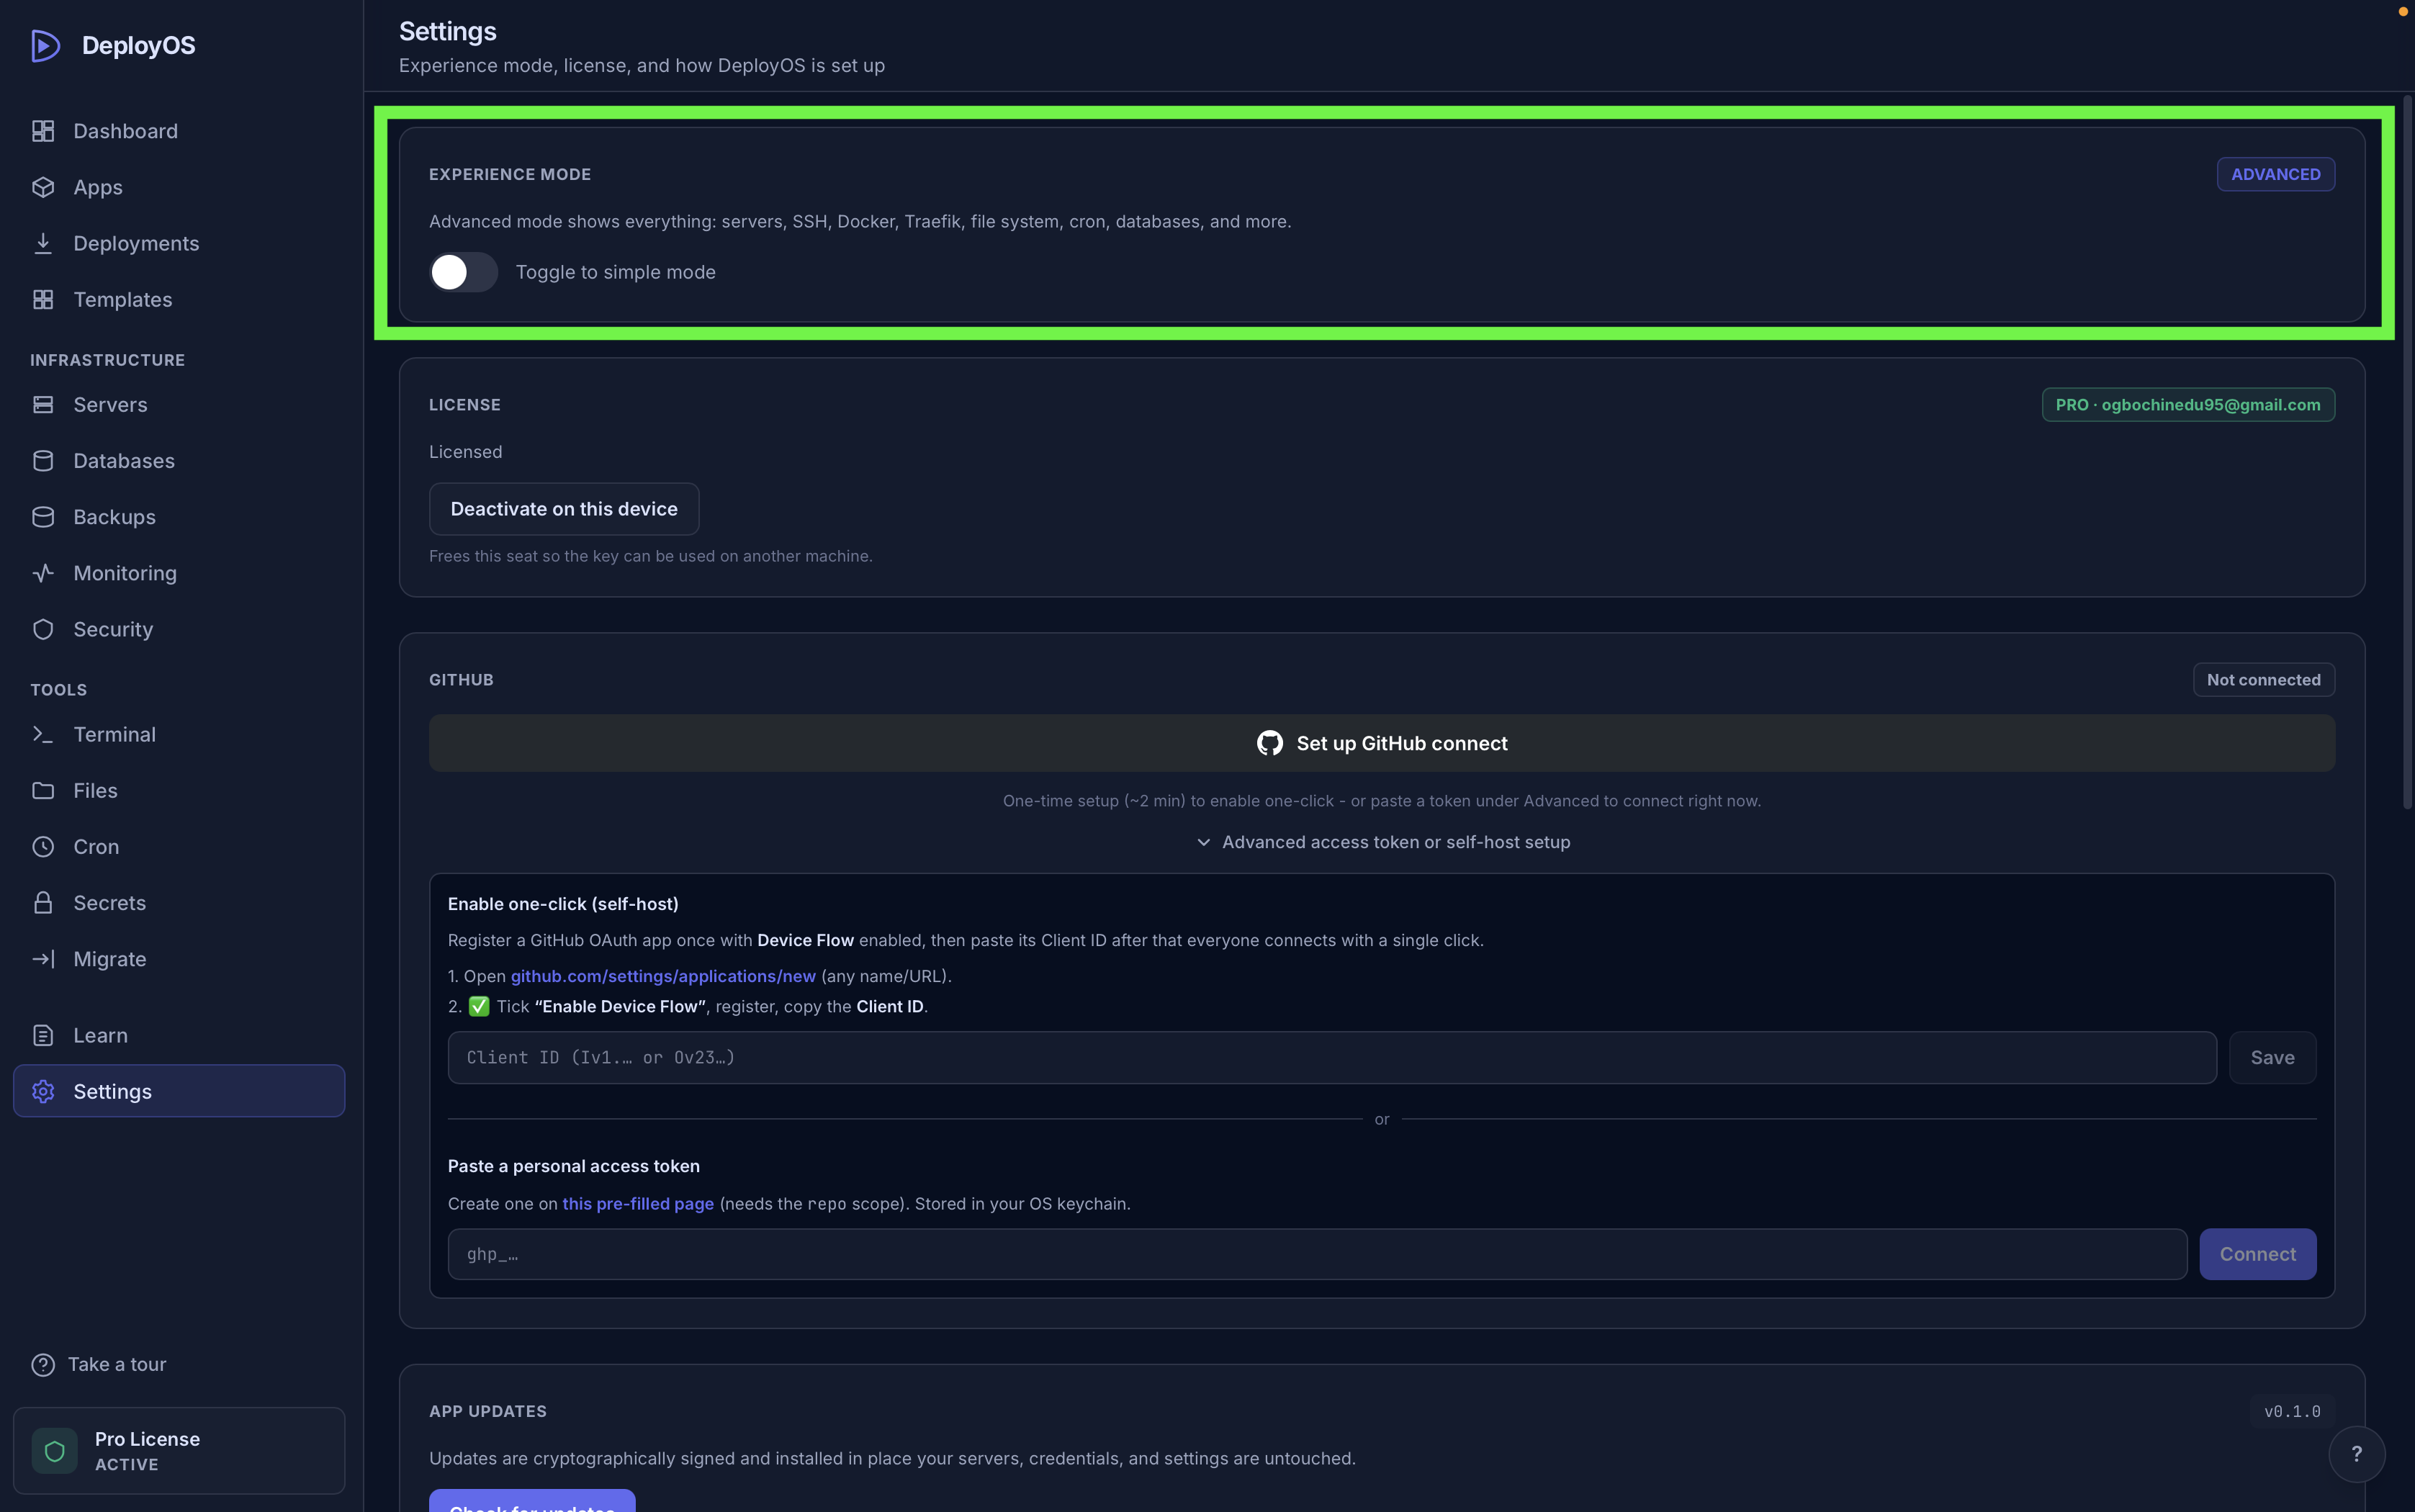This screenshot has height=1512, width=2415.
Task: Click "Enable one-click (self-host)" heading
Action: pos(563,904)
